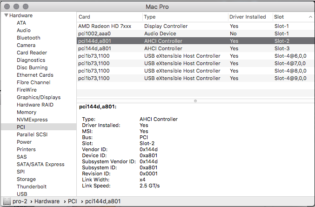Select NVMExpress in the sidebar

click(x=32, y=120)
